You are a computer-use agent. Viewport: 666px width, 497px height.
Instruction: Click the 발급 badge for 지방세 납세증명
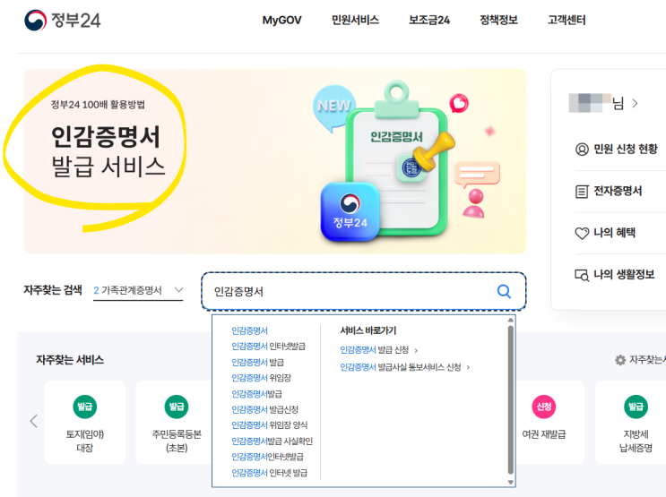636,407
